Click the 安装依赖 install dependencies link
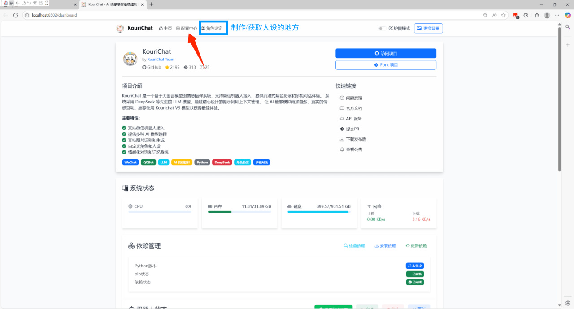Screen dimensions: 574x309 [386, 246]
